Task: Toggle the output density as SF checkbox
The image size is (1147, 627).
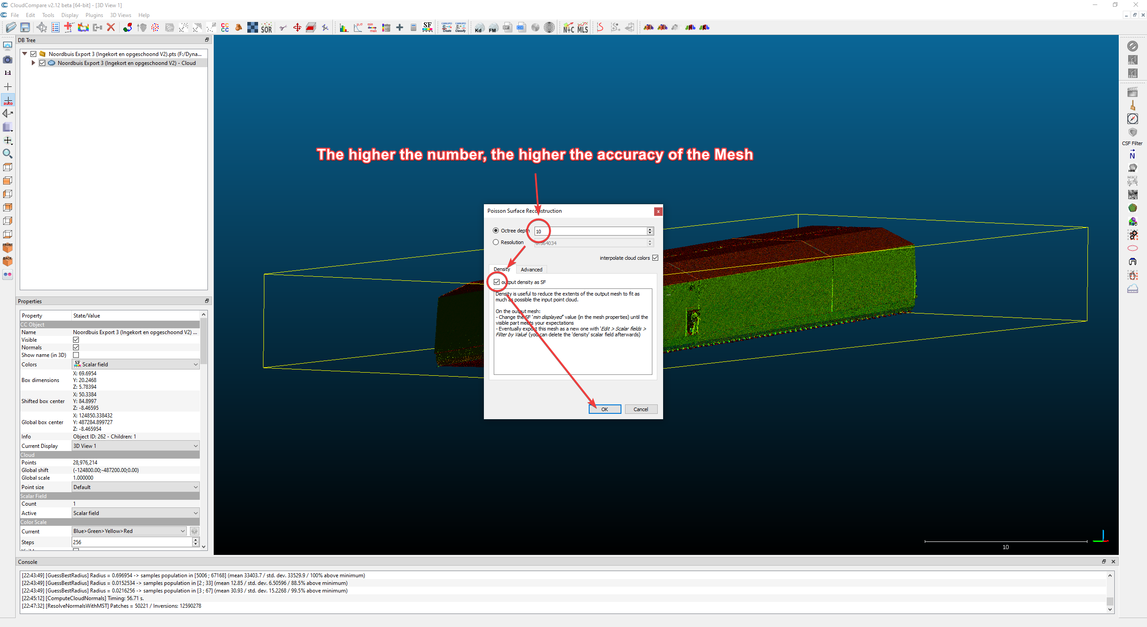Action: (x=496, y=282)
